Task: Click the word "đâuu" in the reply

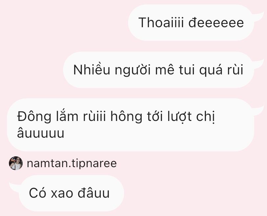Action: coord(94,193)
